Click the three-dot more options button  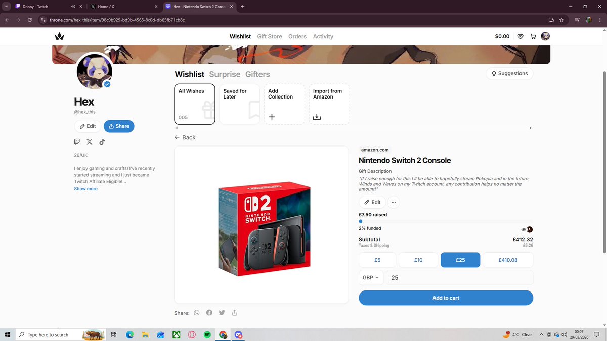pyautogui.click(x=394, y=202)
